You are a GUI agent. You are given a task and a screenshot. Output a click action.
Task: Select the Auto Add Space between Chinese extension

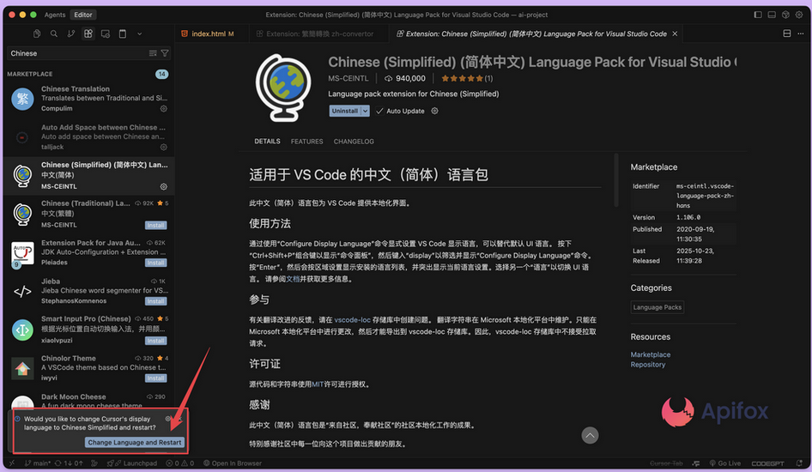89,136
